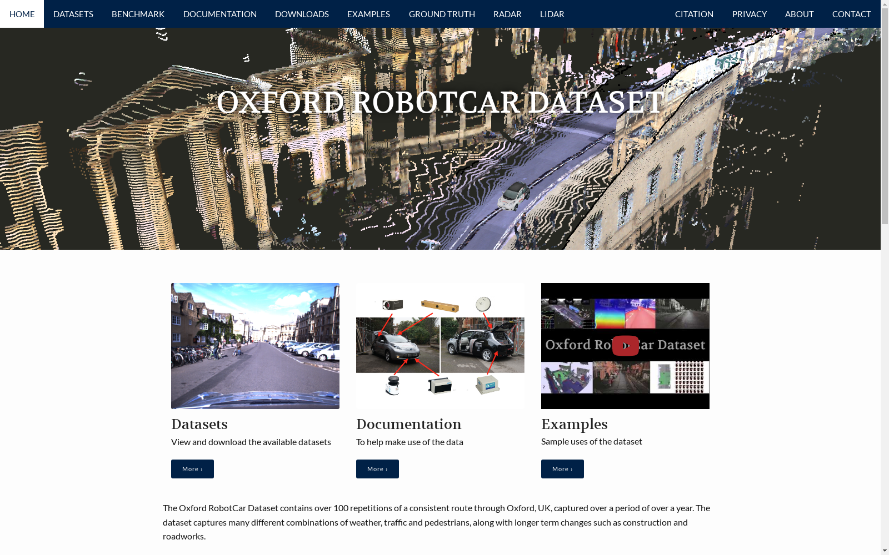Open the HOME nav item
This screenshot has height=555, width=889.
22,14
